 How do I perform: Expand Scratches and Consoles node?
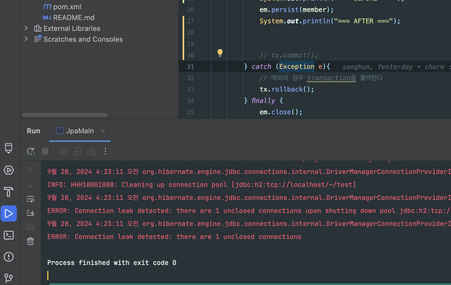26,39
